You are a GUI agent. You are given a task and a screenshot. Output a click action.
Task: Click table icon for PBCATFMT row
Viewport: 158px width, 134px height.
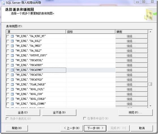12,70
